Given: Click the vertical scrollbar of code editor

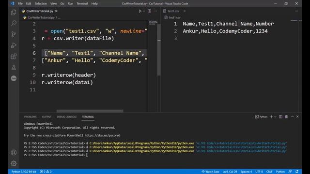Looking at the screenshot, I should click(x=159, y=49).
